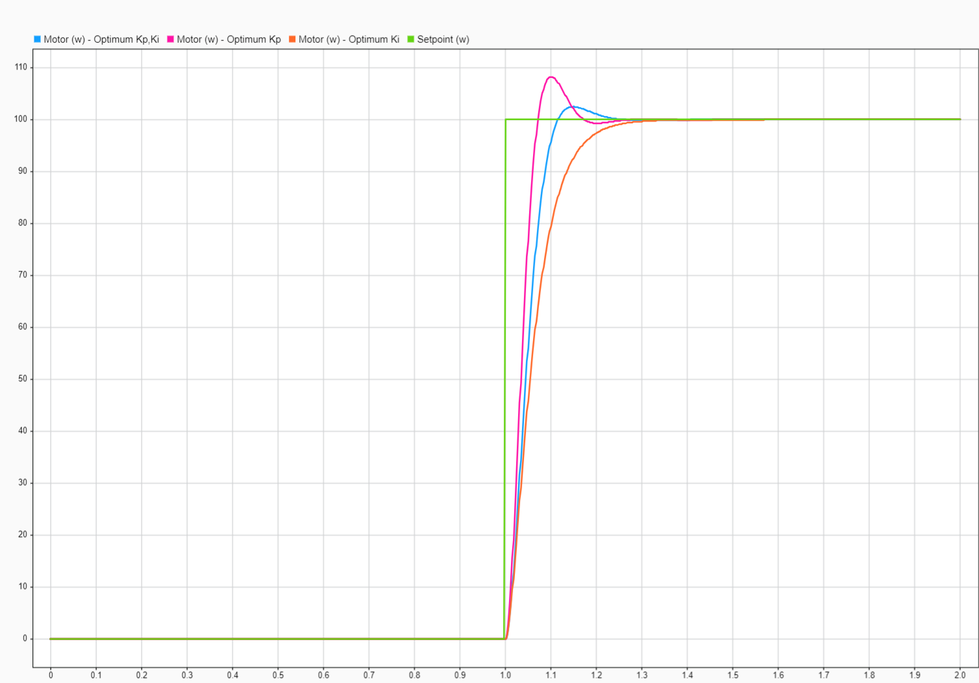Screen dimensions: 979x683
Task: Select the 'Motor (w) - Optimum Kp' legend label
Action: click(229, 40)
